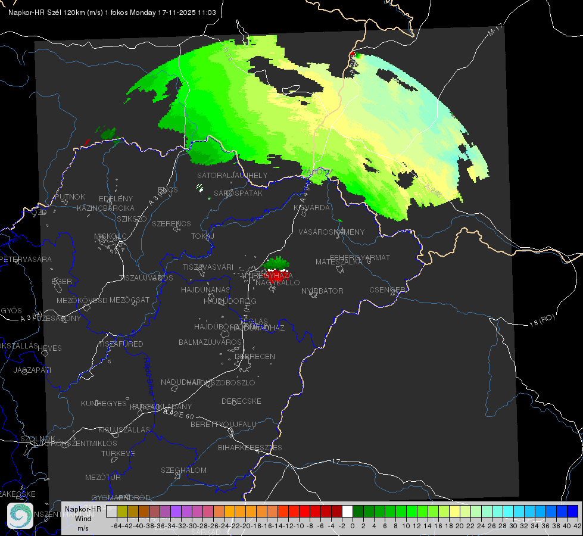Screen dimensions: 583x536
Task: Select the CSENGER label on the map
Action: tap(388, 290)
